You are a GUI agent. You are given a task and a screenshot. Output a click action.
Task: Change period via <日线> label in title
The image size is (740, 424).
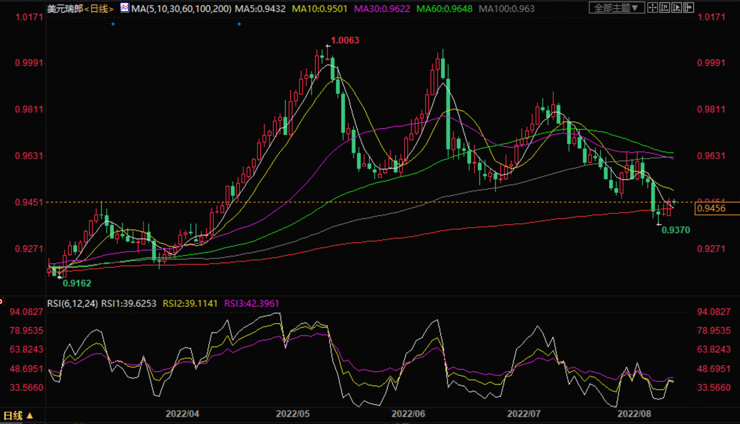[99, 8]
